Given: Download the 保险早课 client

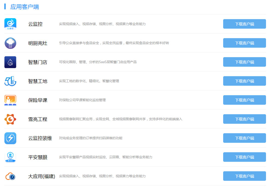Looking at the screenshot, I should coord(244,100).
